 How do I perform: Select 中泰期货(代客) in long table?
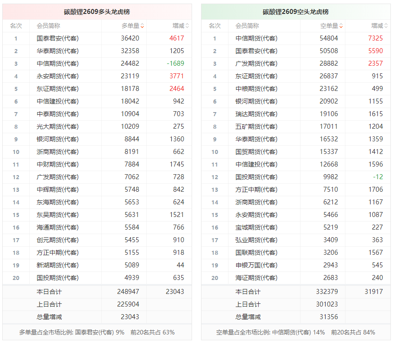(58, 114)
